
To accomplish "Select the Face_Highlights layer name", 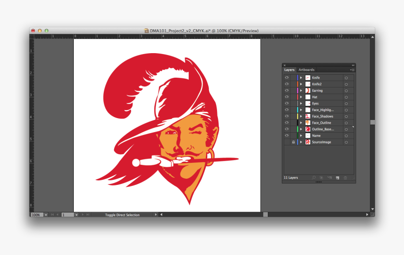I will coord(323,110).
